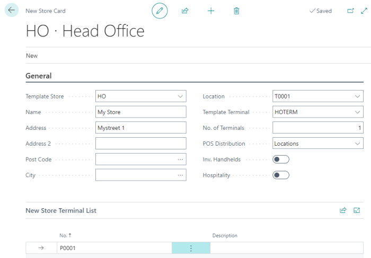Collapse the General section header
This screenshot has height=258, width=371.
pyautogui.click(x=39, y=76)
